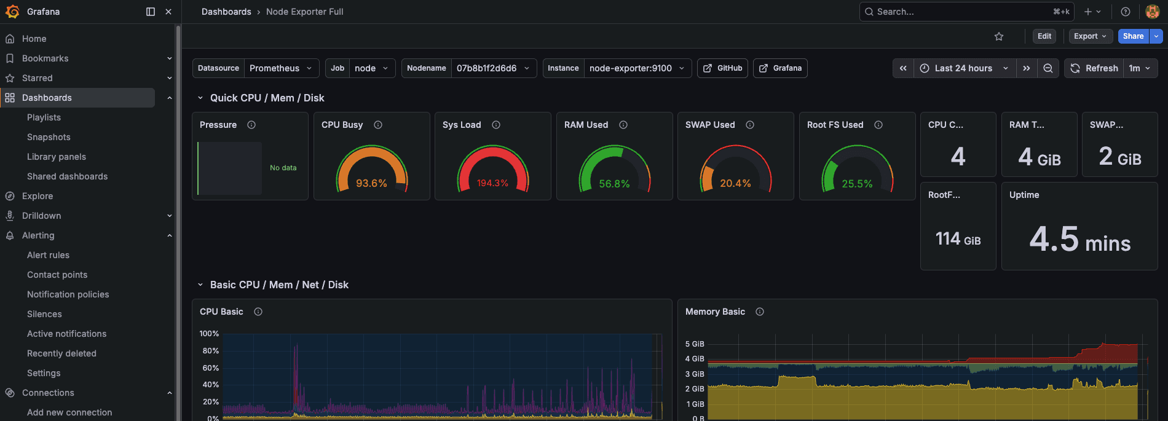Open the Datasource Prometheus dropdown
The image size is (1168, 421).
pos(282,68)
